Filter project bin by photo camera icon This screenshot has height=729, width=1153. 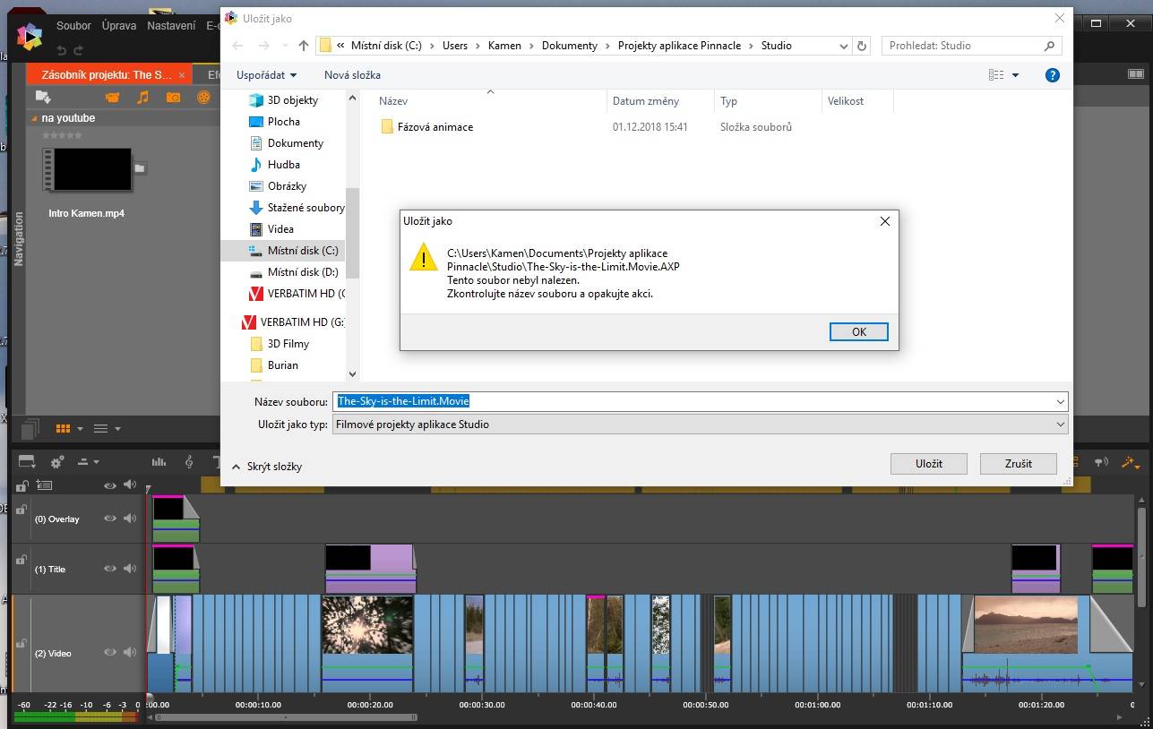click(x=174, y=97)
